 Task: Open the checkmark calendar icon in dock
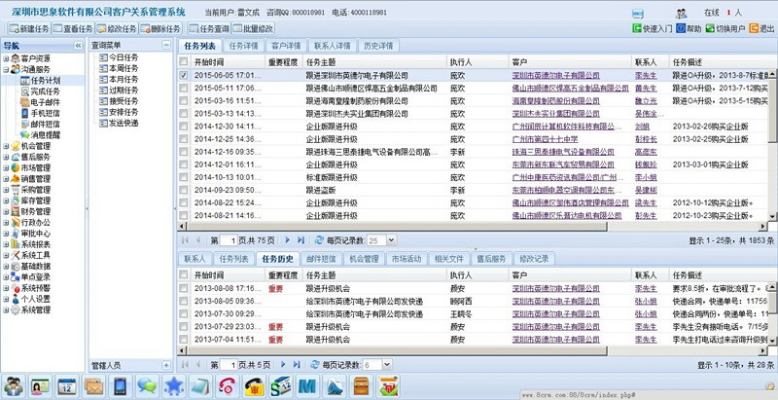387,386
